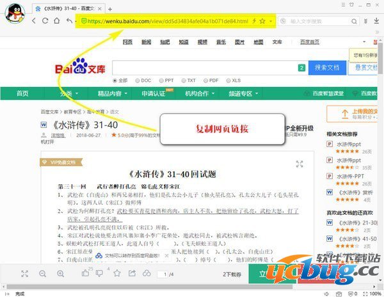The width and height of the screenshot is (384, 298).
Task: Zoom in the document with the plus magnifier
Action: click(x=61, y=274)
